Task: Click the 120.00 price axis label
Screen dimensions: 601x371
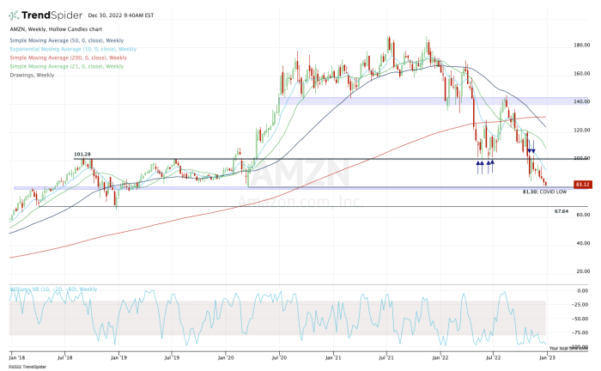Action: [581, 131]
